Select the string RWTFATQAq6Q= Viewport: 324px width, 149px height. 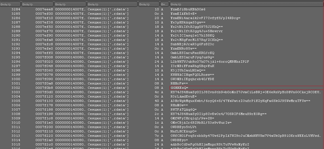coord(184,110)
